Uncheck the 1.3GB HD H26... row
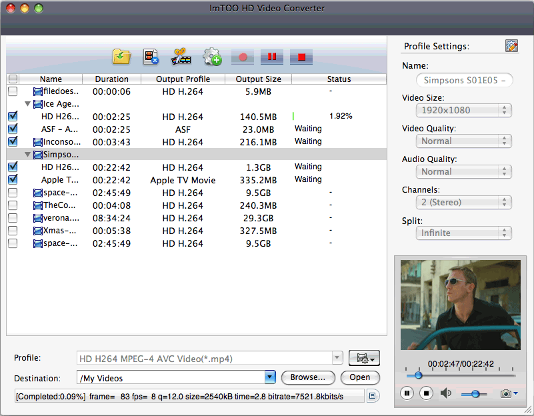Image resolution: width=534 pixels, height=416 pixels. pos(13,167)
